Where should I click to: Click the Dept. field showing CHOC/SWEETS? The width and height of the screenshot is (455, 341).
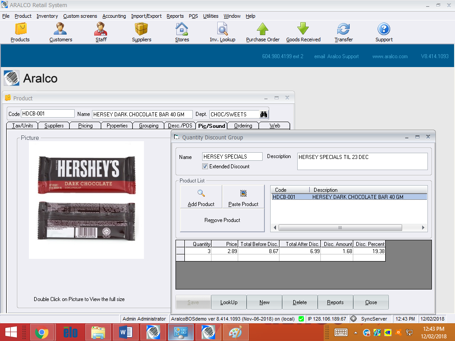click(x=234, y=114)
